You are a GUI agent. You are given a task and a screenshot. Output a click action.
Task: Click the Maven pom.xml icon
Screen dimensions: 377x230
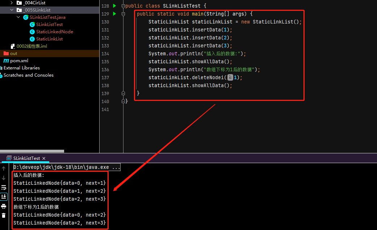tap(6, 61)
